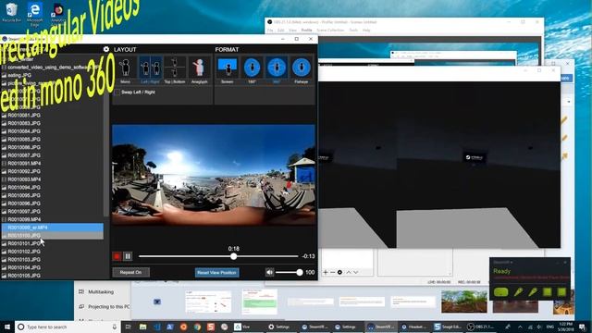Open File Explorer from taskbar
The image size is (592, 333).
point(142,327)
